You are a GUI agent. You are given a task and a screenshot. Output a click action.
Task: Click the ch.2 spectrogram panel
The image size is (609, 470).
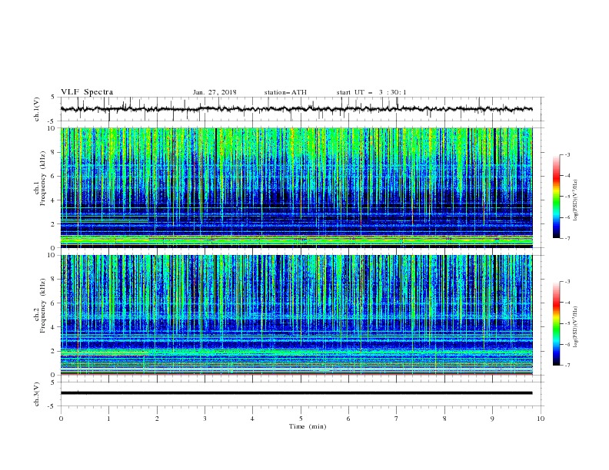point(297,315)
